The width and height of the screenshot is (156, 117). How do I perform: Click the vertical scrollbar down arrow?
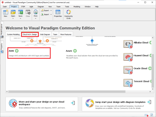coord(153,89)
